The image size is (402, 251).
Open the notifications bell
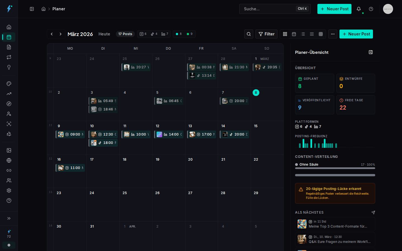(x=359, y=9)
